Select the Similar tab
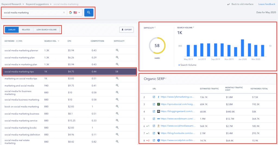Viewport: 278px width, 145px height. pyautogui.click(x=12, y=29)
